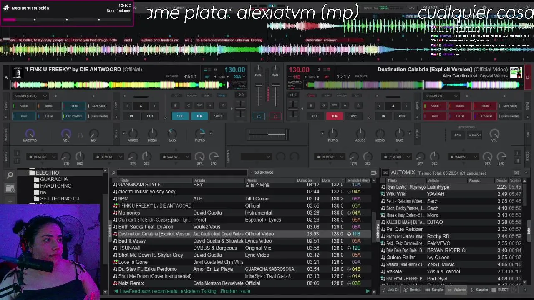This screenshot has height=300, width=534.
Task: Click the microphone ENC button
Action: tap(458, 135)
